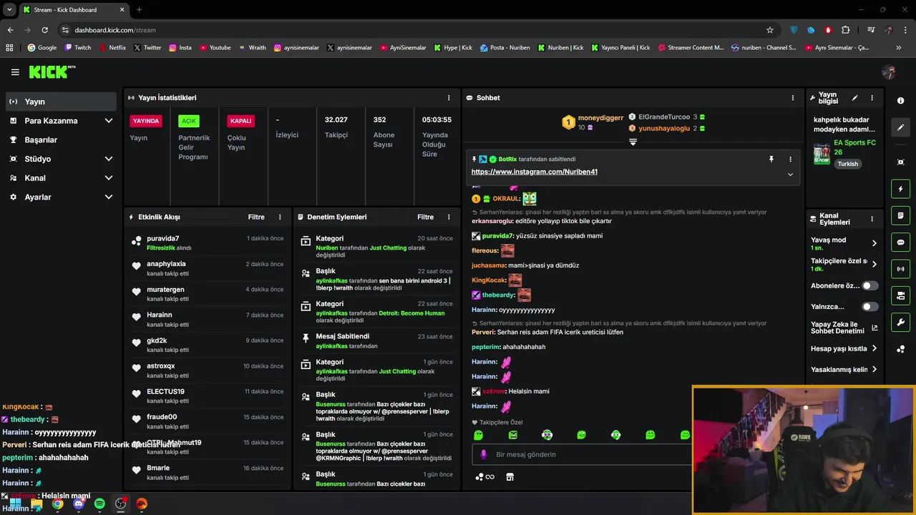Toggle the Yalnızca switch in Kanal Eylemleri
Viewport: 916px width, 515px height.
870,307
